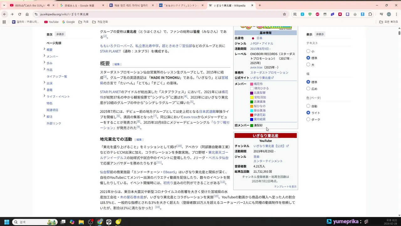Select small text size option
This screenshot has height=226, width=401.
pos(308,51)
